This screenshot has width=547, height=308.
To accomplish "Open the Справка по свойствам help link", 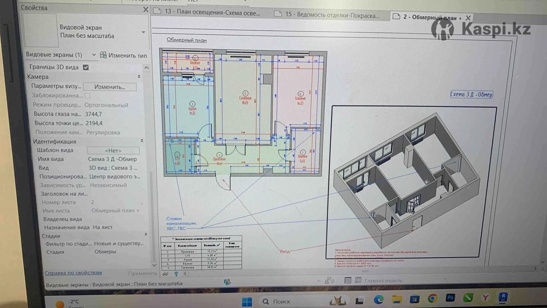I will (x=73, y=273).
